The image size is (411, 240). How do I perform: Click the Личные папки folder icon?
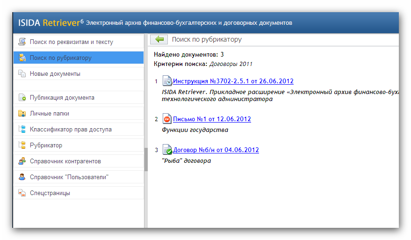(x=22, y=114)
